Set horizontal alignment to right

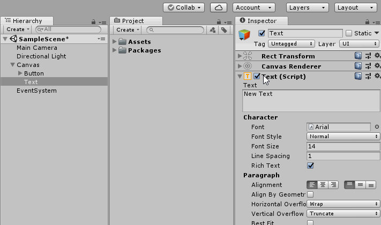[x=333, y=185]
